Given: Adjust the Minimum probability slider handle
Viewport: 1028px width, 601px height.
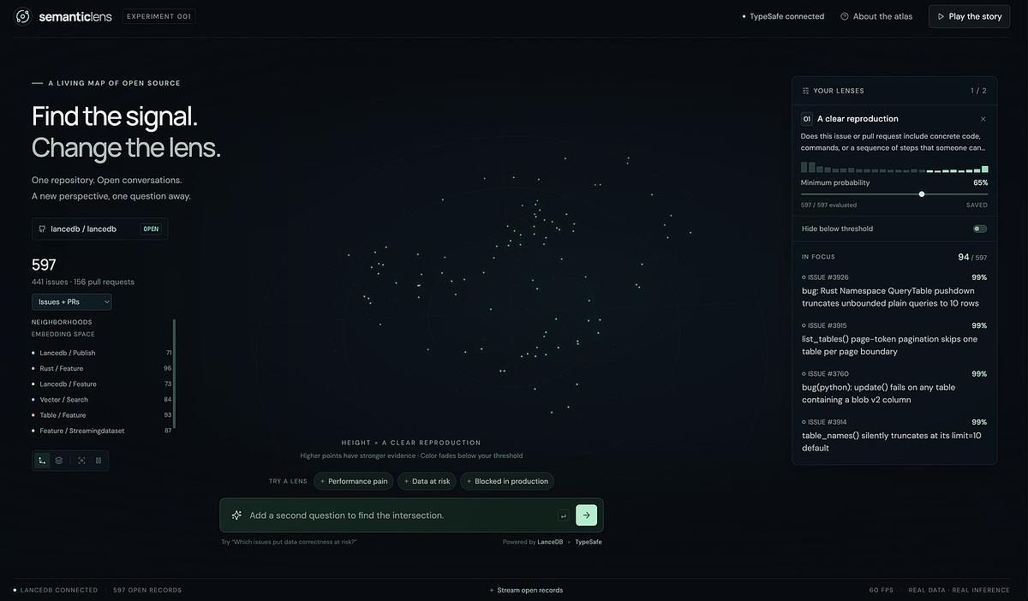Looking at the screenshot, I should pyautogui.click(x=922, y=194).
